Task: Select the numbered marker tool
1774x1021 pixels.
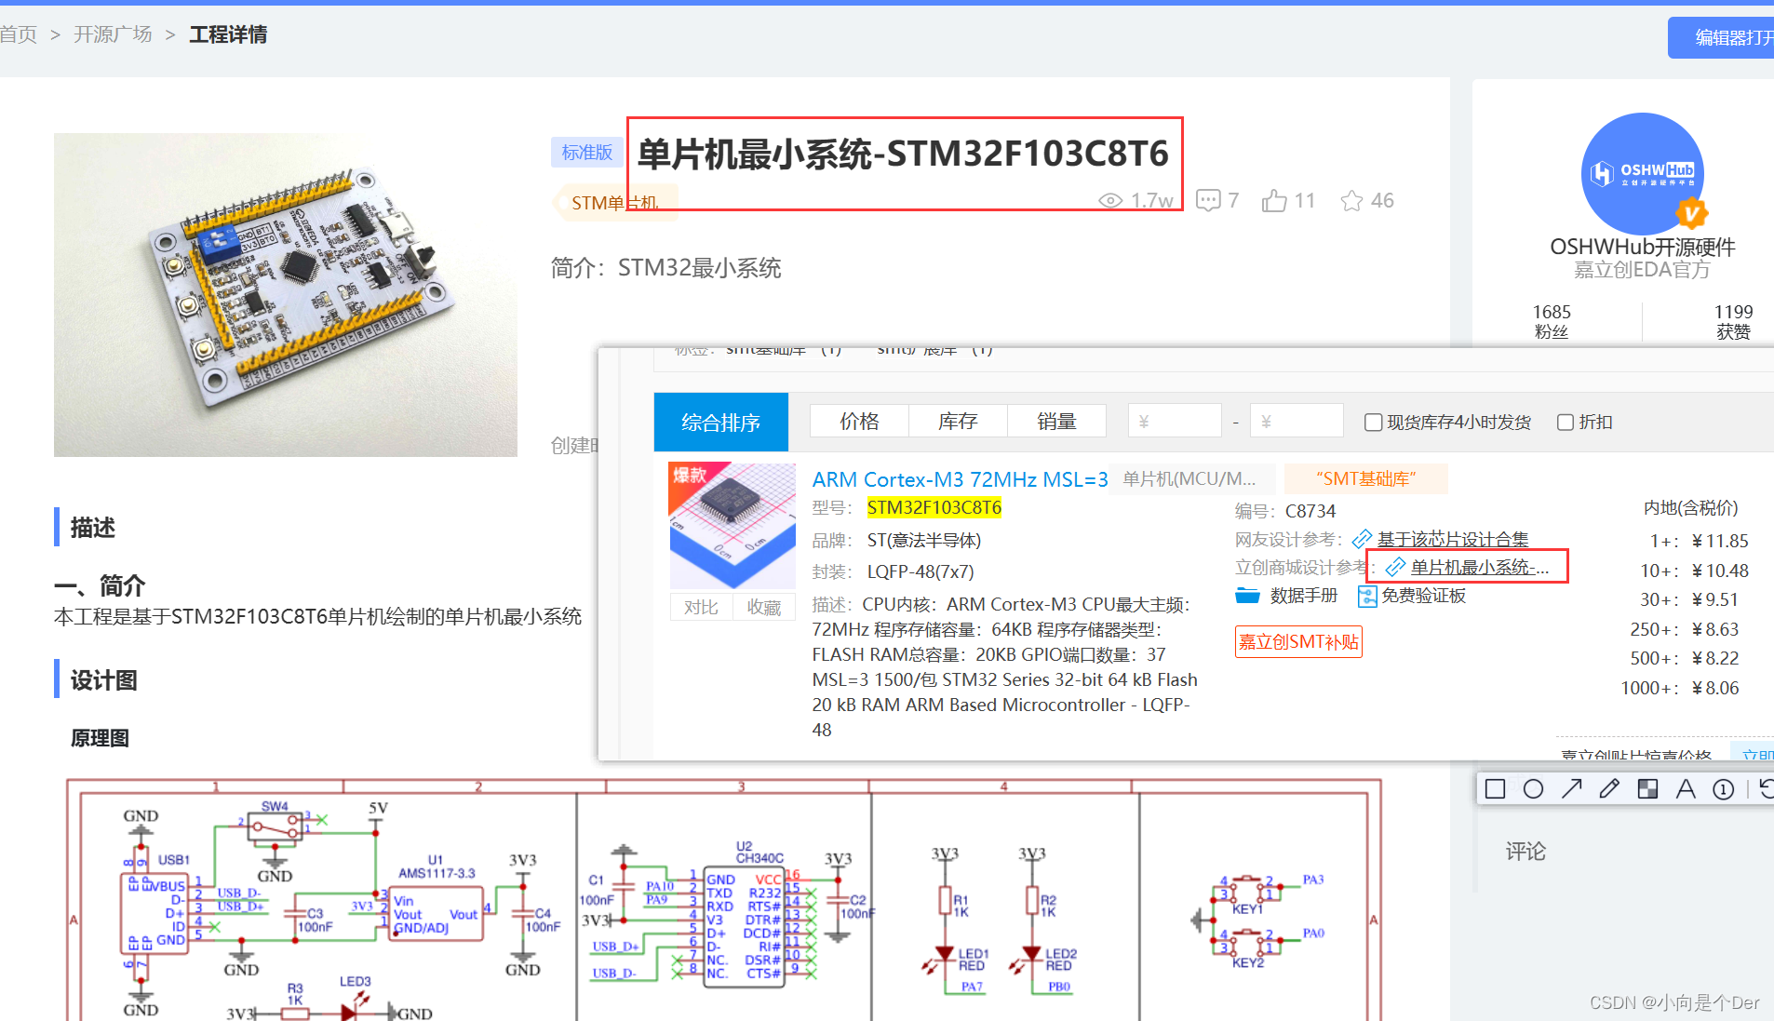Action: [1724, 789]
